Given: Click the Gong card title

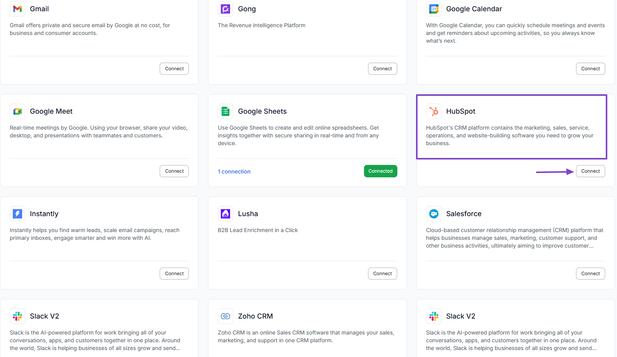Looking at the screenshot, I should point(247,9).
